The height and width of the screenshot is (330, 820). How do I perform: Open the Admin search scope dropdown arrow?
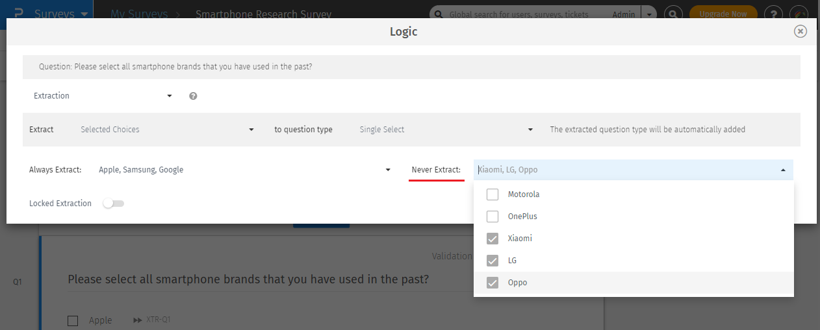pyautogui.click(x=648, y=14)
